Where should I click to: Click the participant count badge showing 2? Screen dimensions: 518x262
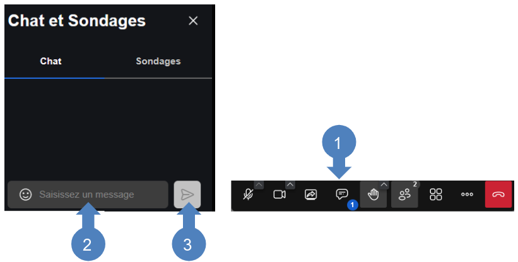415,184
